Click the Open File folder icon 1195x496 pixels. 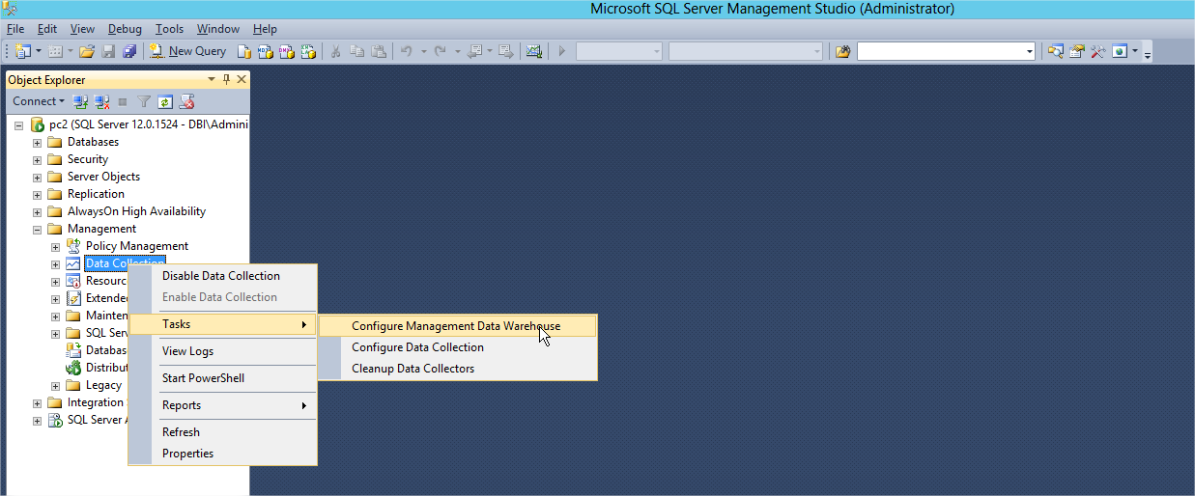(x=86, y=51)
